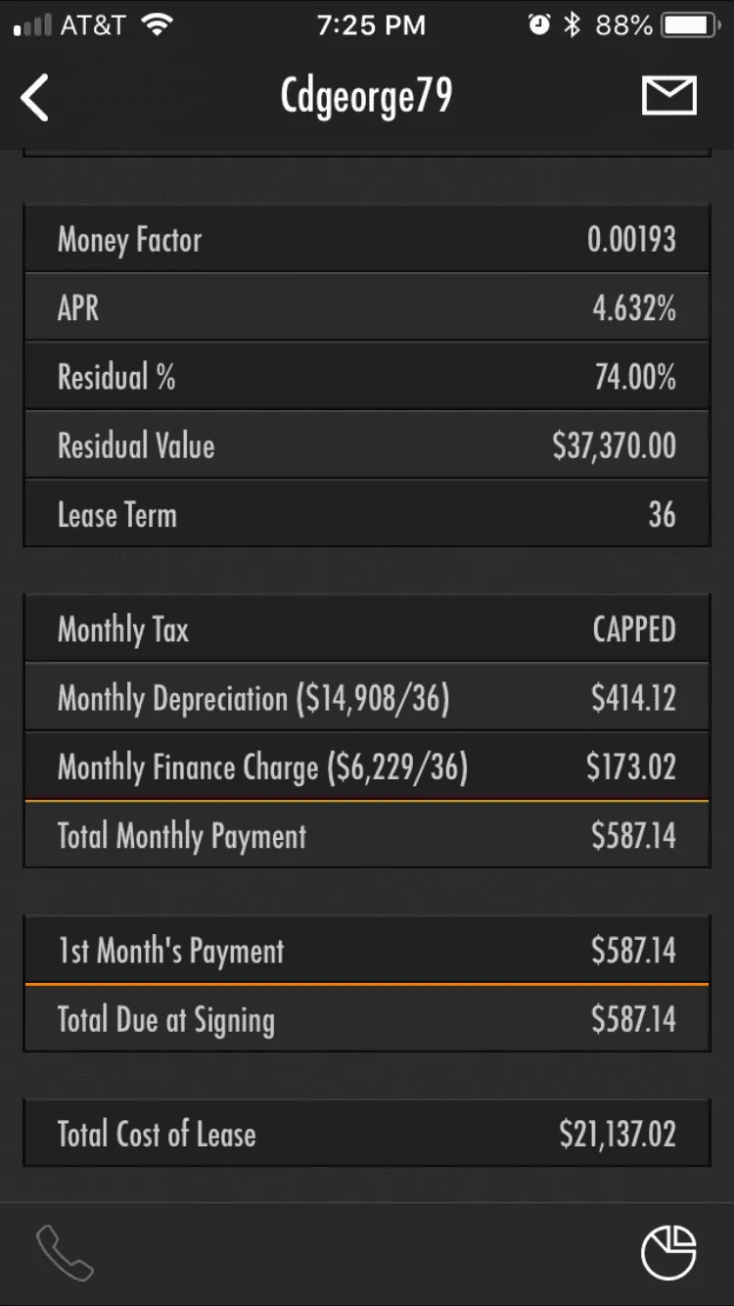The height and width of the screenshot is (1306, 734).
Task: Open the email envelope icon
Action: (x=668, y=96)
